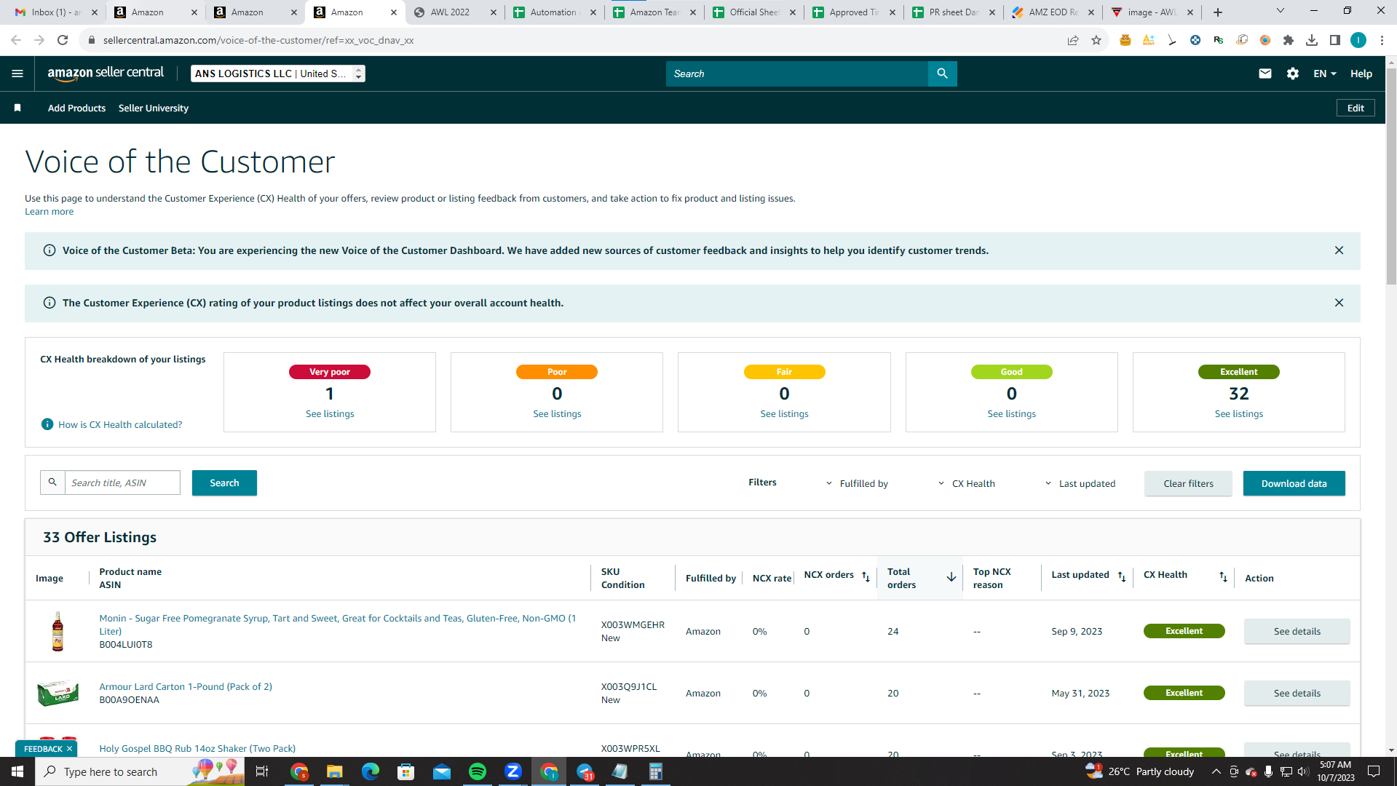Open the settings gear icon
The height and width of the screenshot is (786, 1397).
[1292, 74]
